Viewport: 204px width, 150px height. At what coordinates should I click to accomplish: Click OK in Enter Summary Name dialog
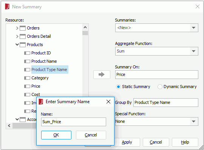pyautogui.click(x=56, y=135)
